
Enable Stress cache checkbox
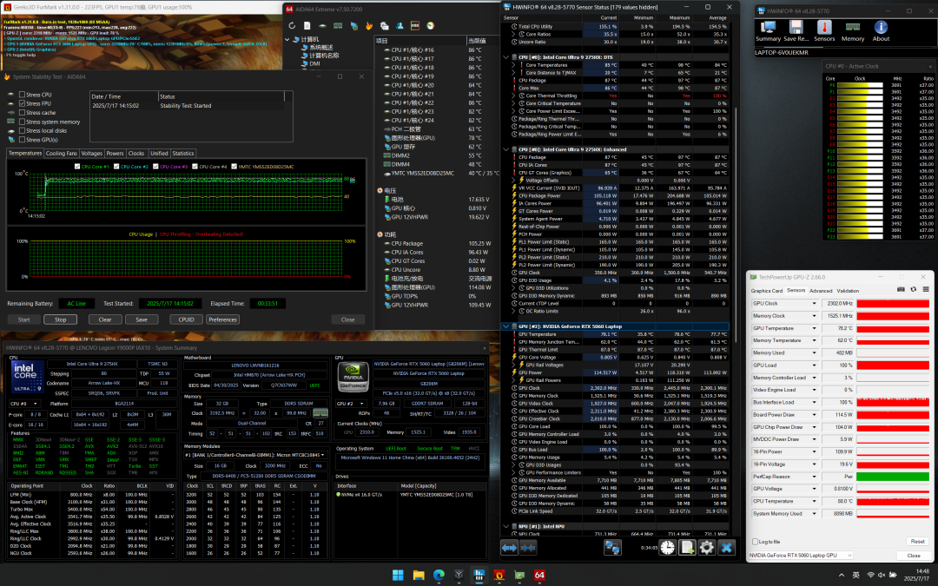[22, 112]
